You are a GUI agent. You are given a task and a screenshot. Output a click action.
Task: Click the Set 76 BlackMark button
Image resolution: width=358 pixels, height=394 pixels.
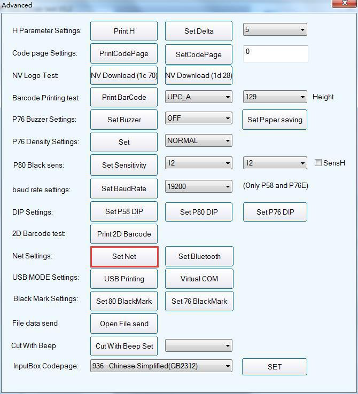[199, 301]
